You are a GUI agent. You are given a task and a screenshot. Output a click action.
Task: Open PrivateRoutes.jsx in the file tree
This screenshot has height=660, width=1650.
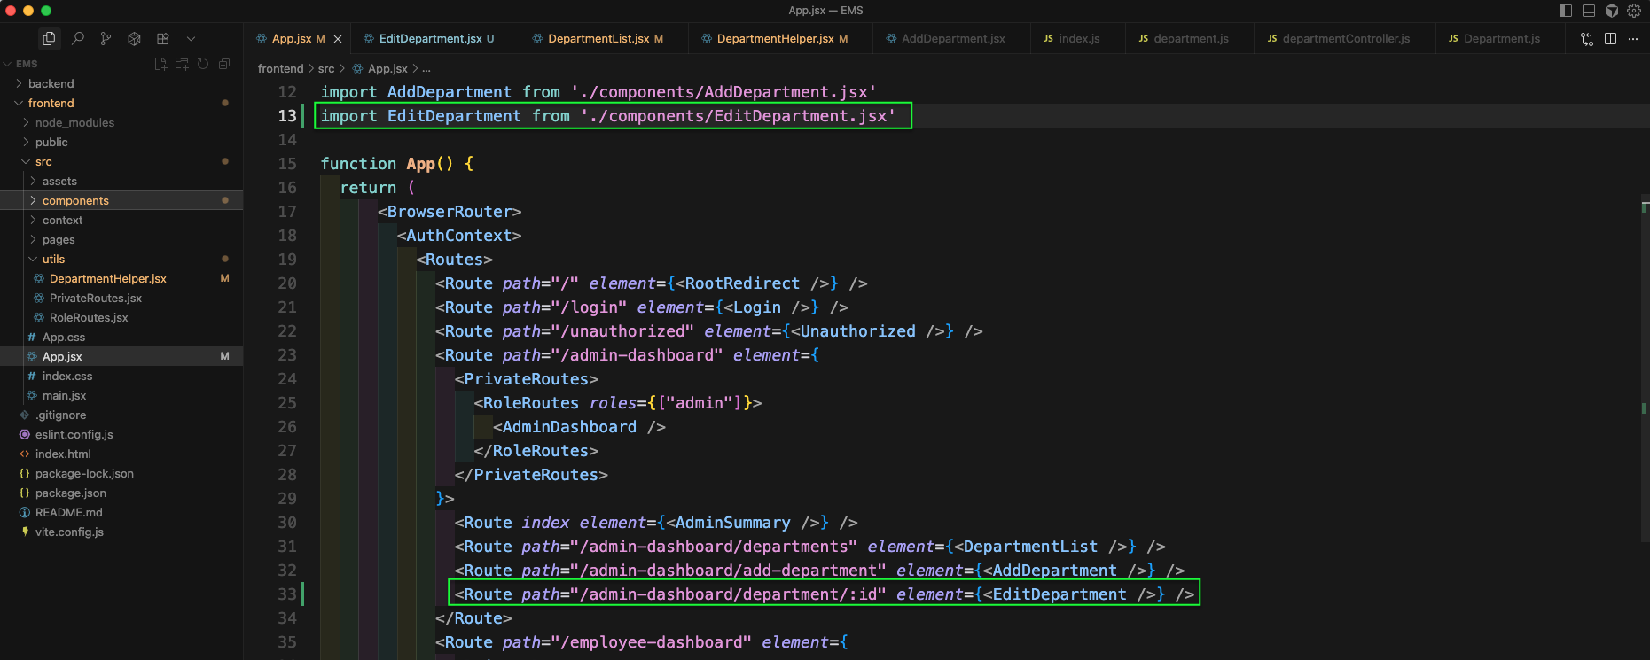(x=121, y=298)
